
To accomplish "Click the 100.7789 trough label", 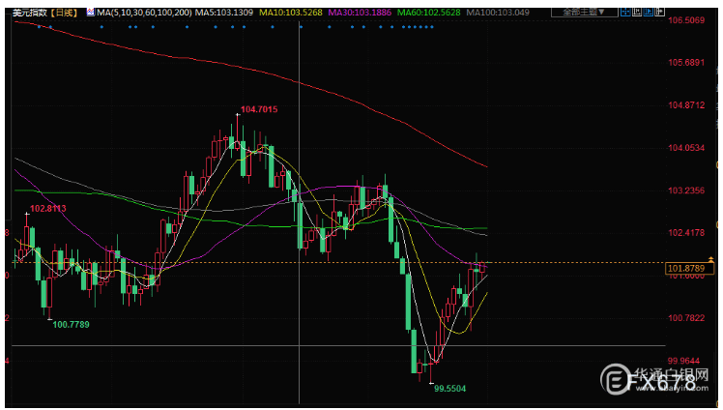I will (x=71, y=325).
